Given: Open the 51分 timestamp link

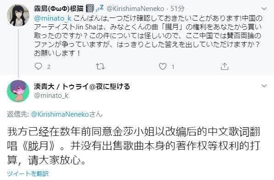Looking at the screenshot, I should (177, 9).
